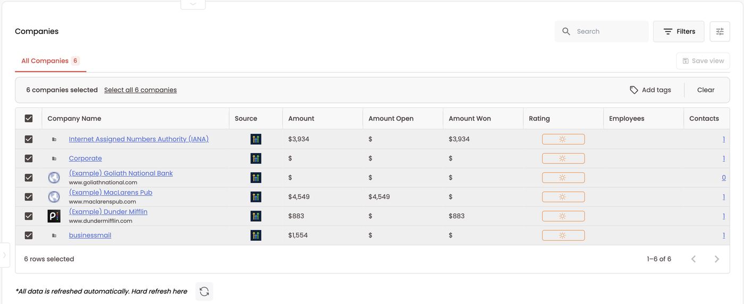Click the $1,554 amount cell

click(298, 235)
